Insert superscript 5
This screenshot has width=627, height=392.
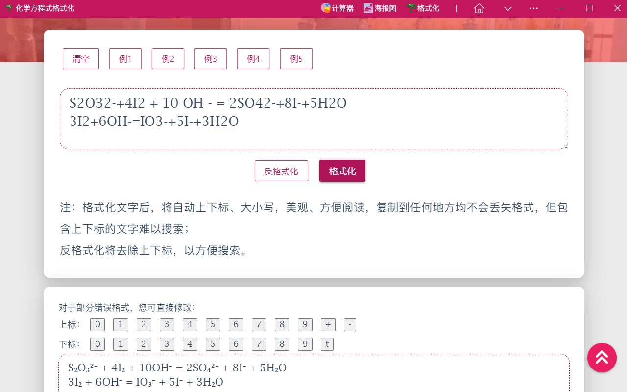click(x=213, y=324)
